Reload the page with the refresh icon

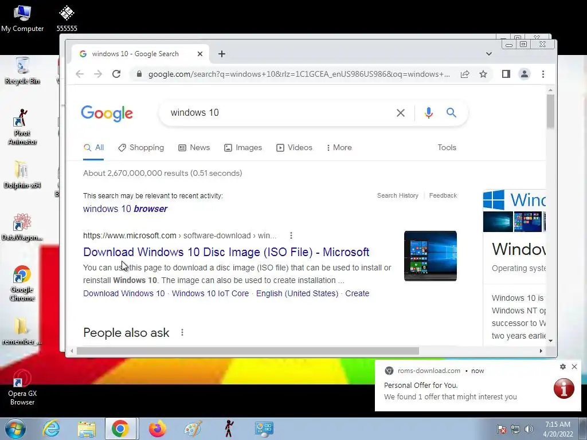[x=116, y=74]
